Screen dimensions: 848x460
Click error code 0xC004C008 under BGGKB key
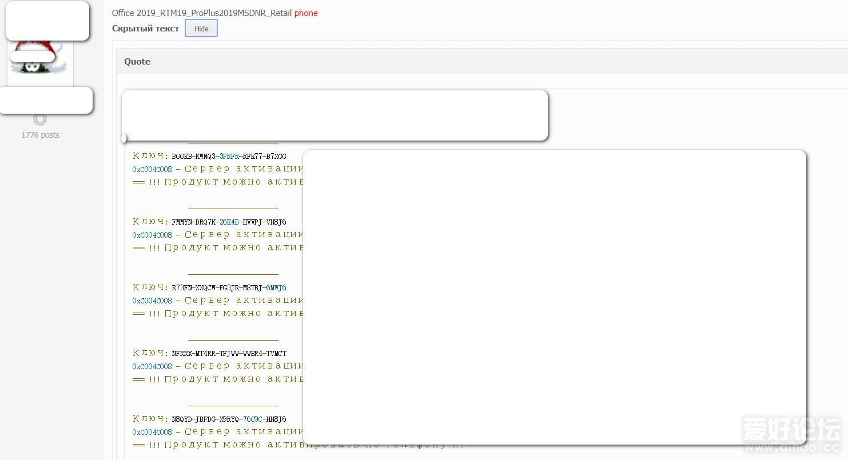coord(152,169)
